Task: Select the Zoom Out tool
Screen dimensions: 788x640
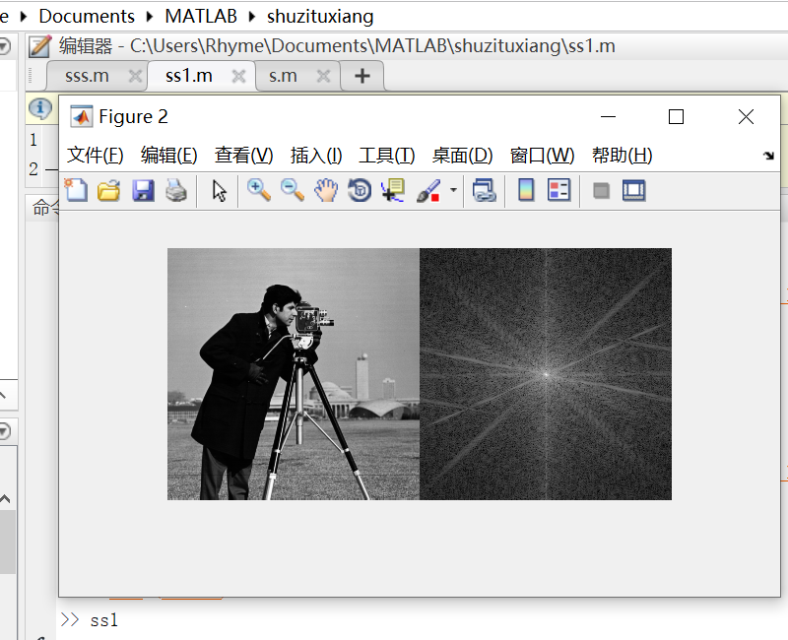Action: click(x=293, y=190)
